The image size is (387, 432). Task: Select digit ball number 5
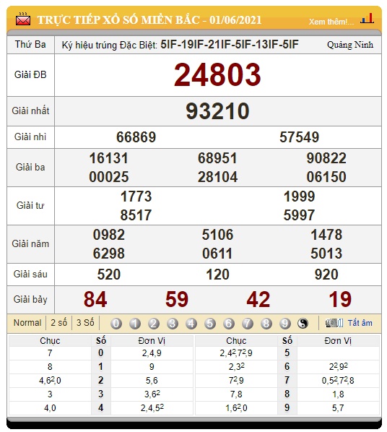pyautogui.click(x=210, y=323)
